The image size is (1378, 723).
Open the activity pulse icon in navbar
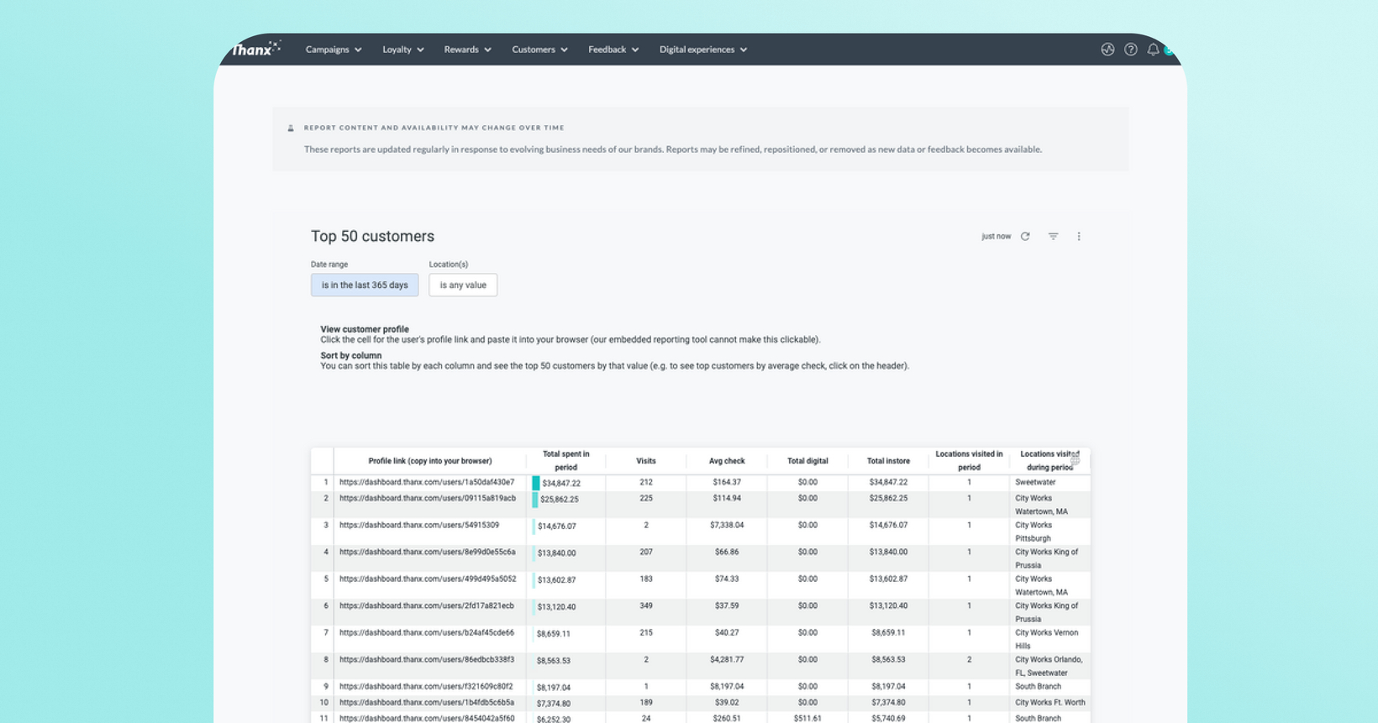[x=1107, y=50]
